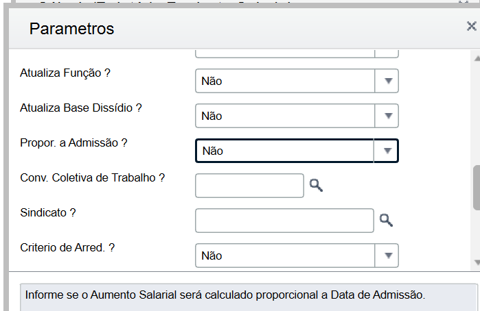480x311 pixels.
Task: Expand the Propor. a Admissão dropdown arrow
Action: click(x=387, y=151)
